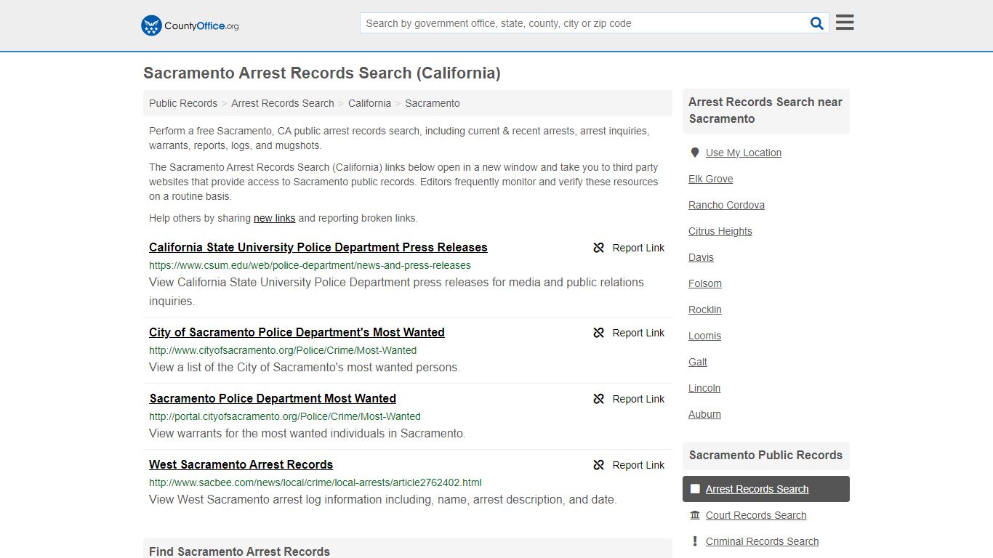Viewport: 993px width, 558px height.
Task: Report Link for Sacramento Police Department Most Wanted
Action: click(638, 399)
